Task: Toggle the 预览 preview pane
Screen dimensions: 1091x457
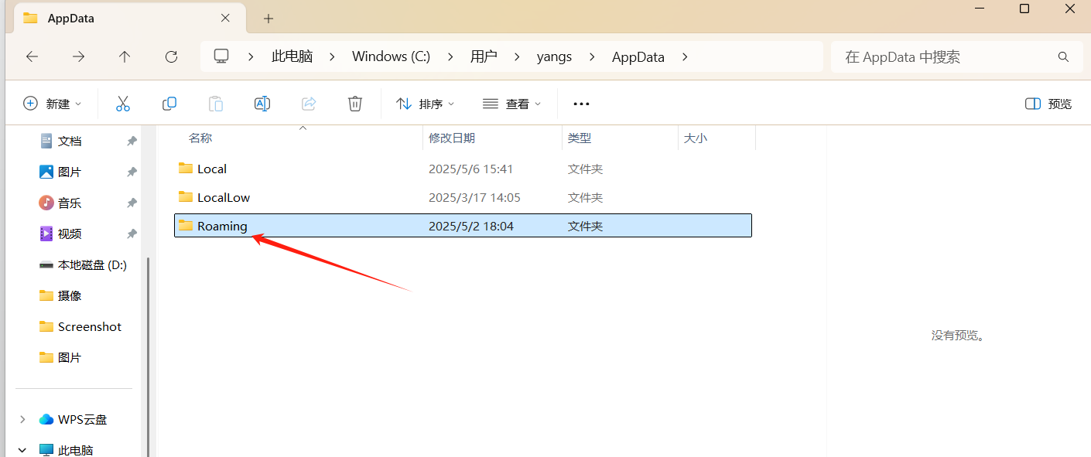Action: coord(1047,103)
